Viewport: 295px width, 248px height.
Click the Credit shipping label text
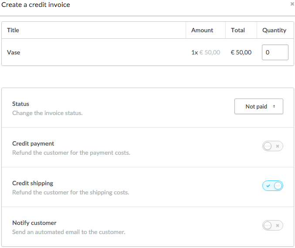coord(33,183)
